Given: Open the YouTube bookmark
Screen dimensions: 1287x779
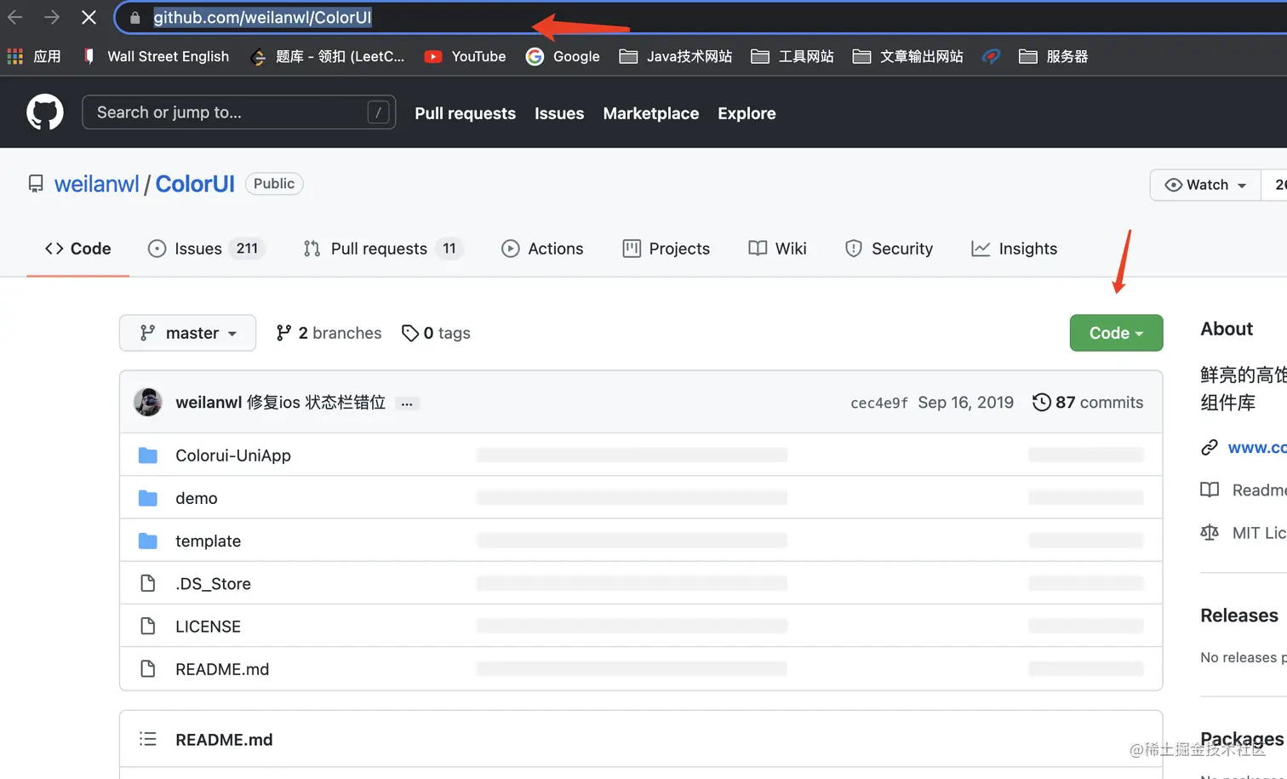Looking at the screenshot, I should coord(465,56).
